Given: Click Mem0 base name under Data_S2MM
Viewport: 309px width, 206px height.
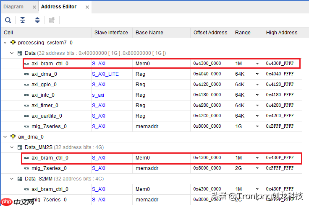Looking at the screenshot, I should click(x=142, y=189).
